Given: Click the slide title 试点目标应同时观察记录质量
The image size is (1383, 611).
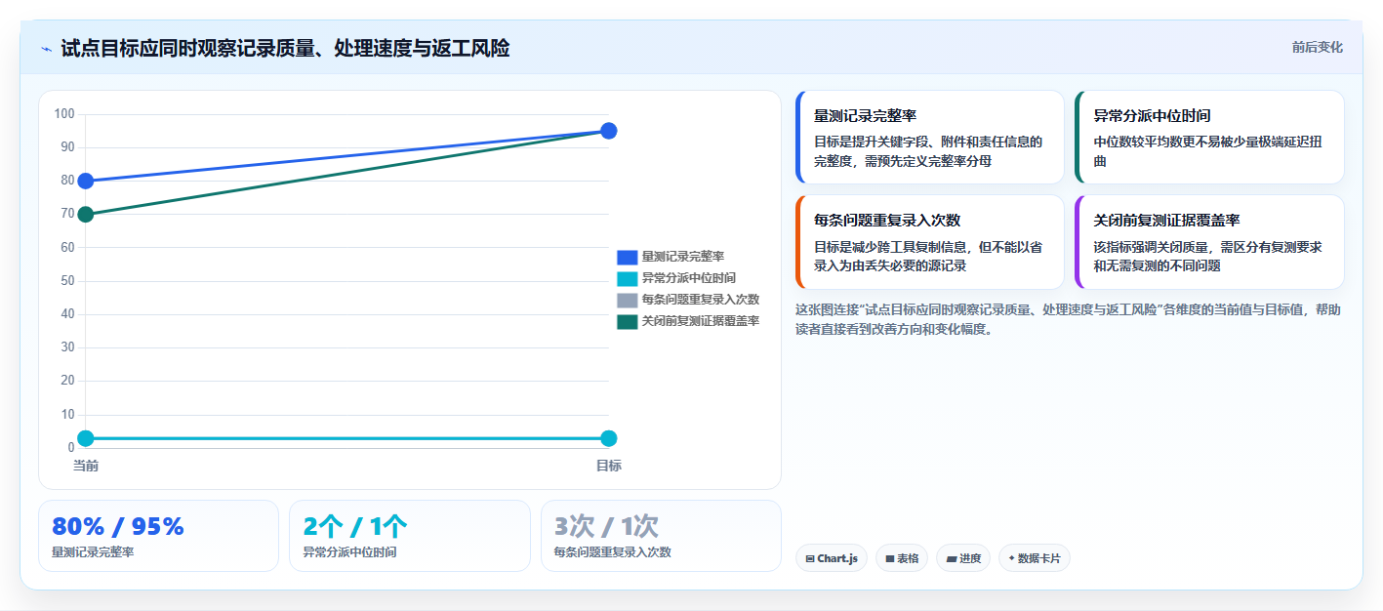Looking at the screenshot, I should pyautogui.click(x=285, y=48).
